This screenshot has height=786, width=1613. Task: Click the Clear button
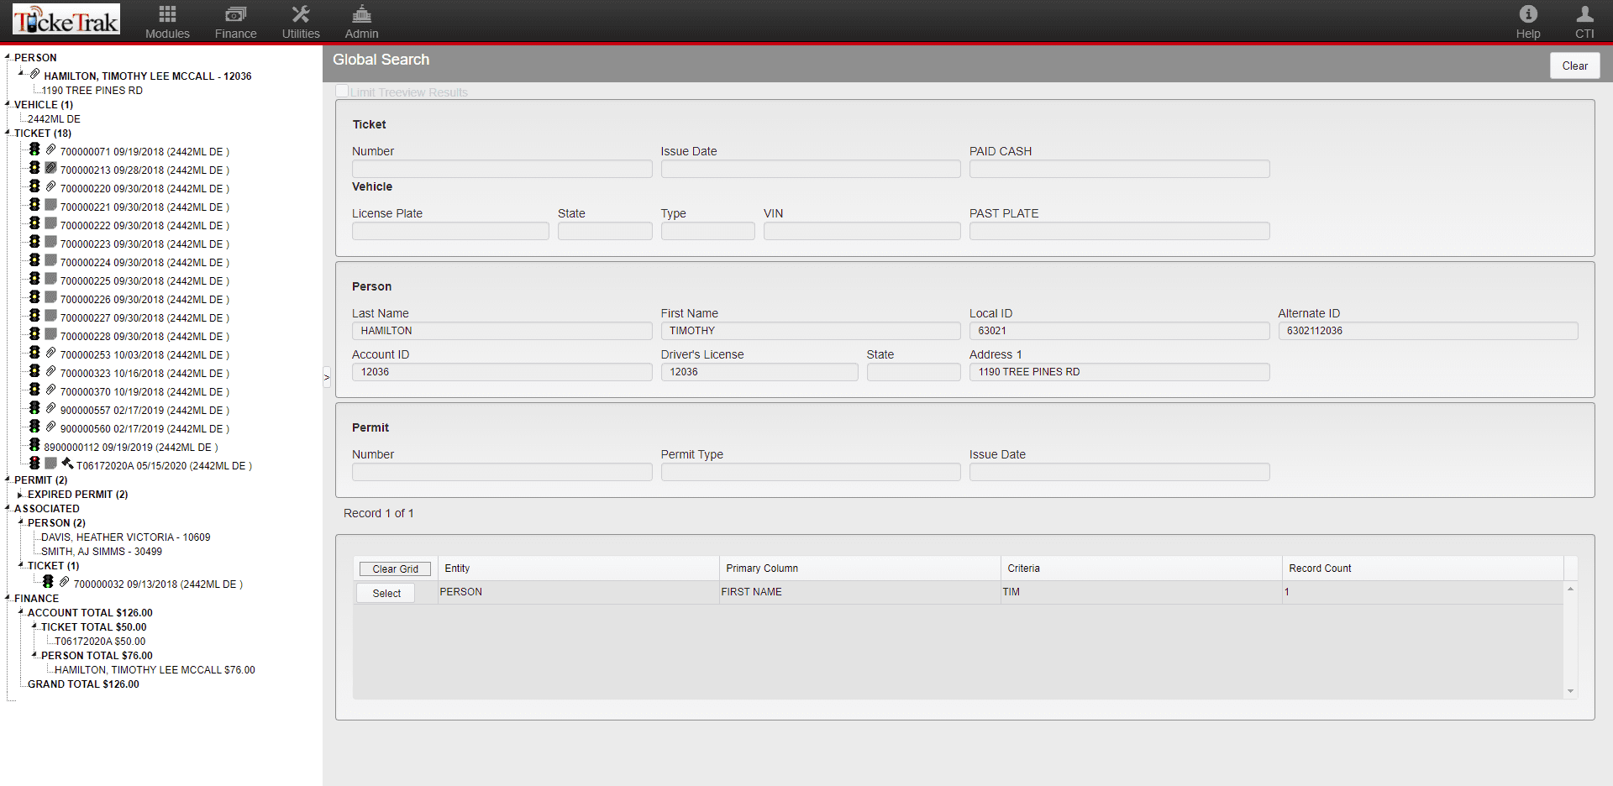(x=1574, y=65)
